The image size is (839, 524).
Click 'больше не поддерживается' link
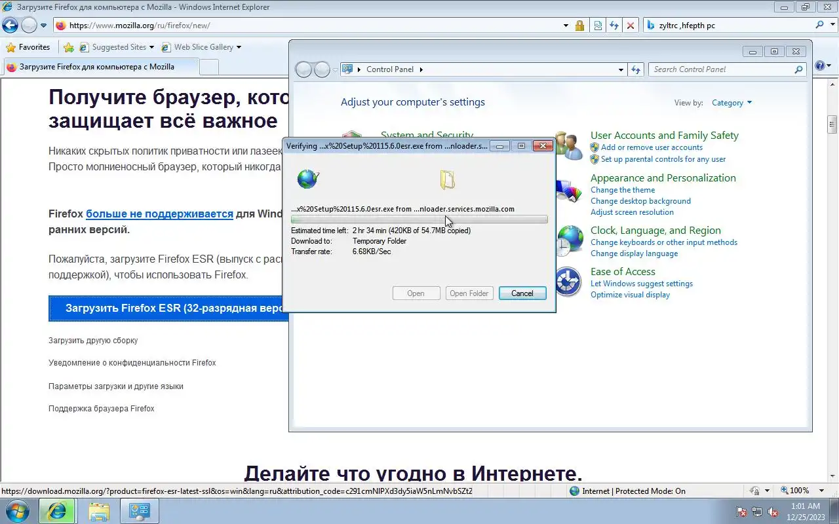[x=159, y=214]
